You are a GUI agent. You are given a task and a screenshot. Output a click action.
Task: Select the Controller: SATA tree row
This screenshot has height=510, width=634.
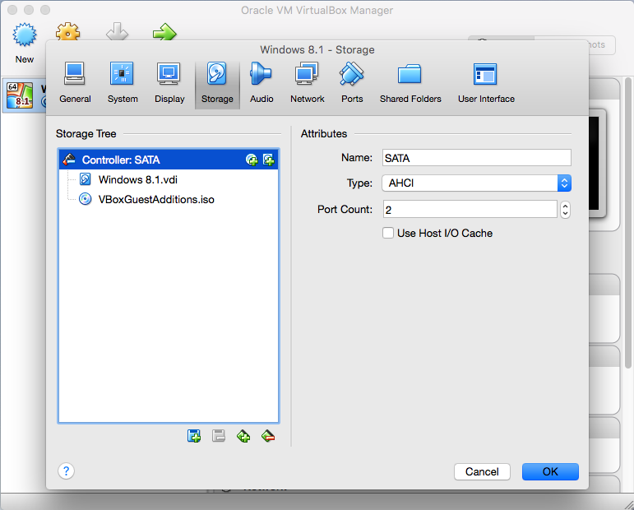point(169,160)
